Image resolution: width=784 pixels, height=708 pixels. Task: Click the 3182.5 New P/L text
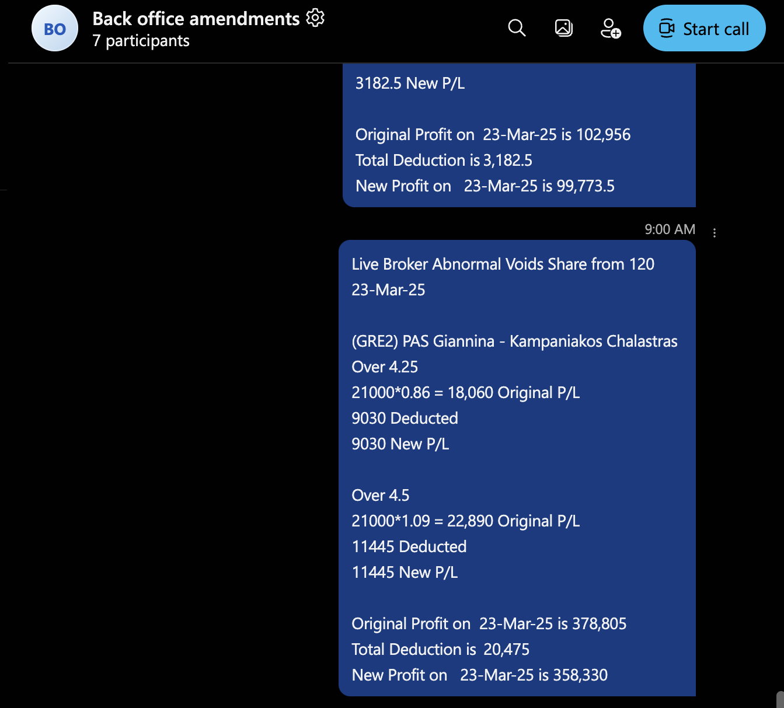pyautogui.click(x=410, y=83)
